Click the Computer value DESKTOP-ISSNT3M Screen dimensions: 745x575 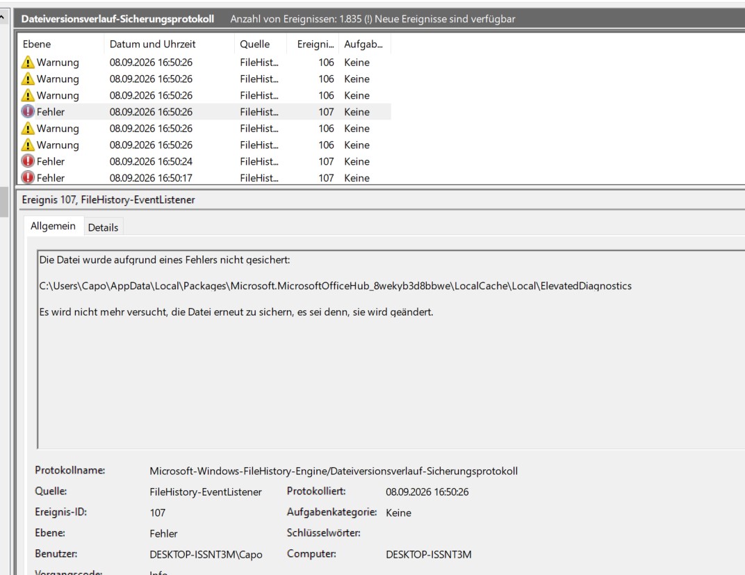[x=429, y=555]
